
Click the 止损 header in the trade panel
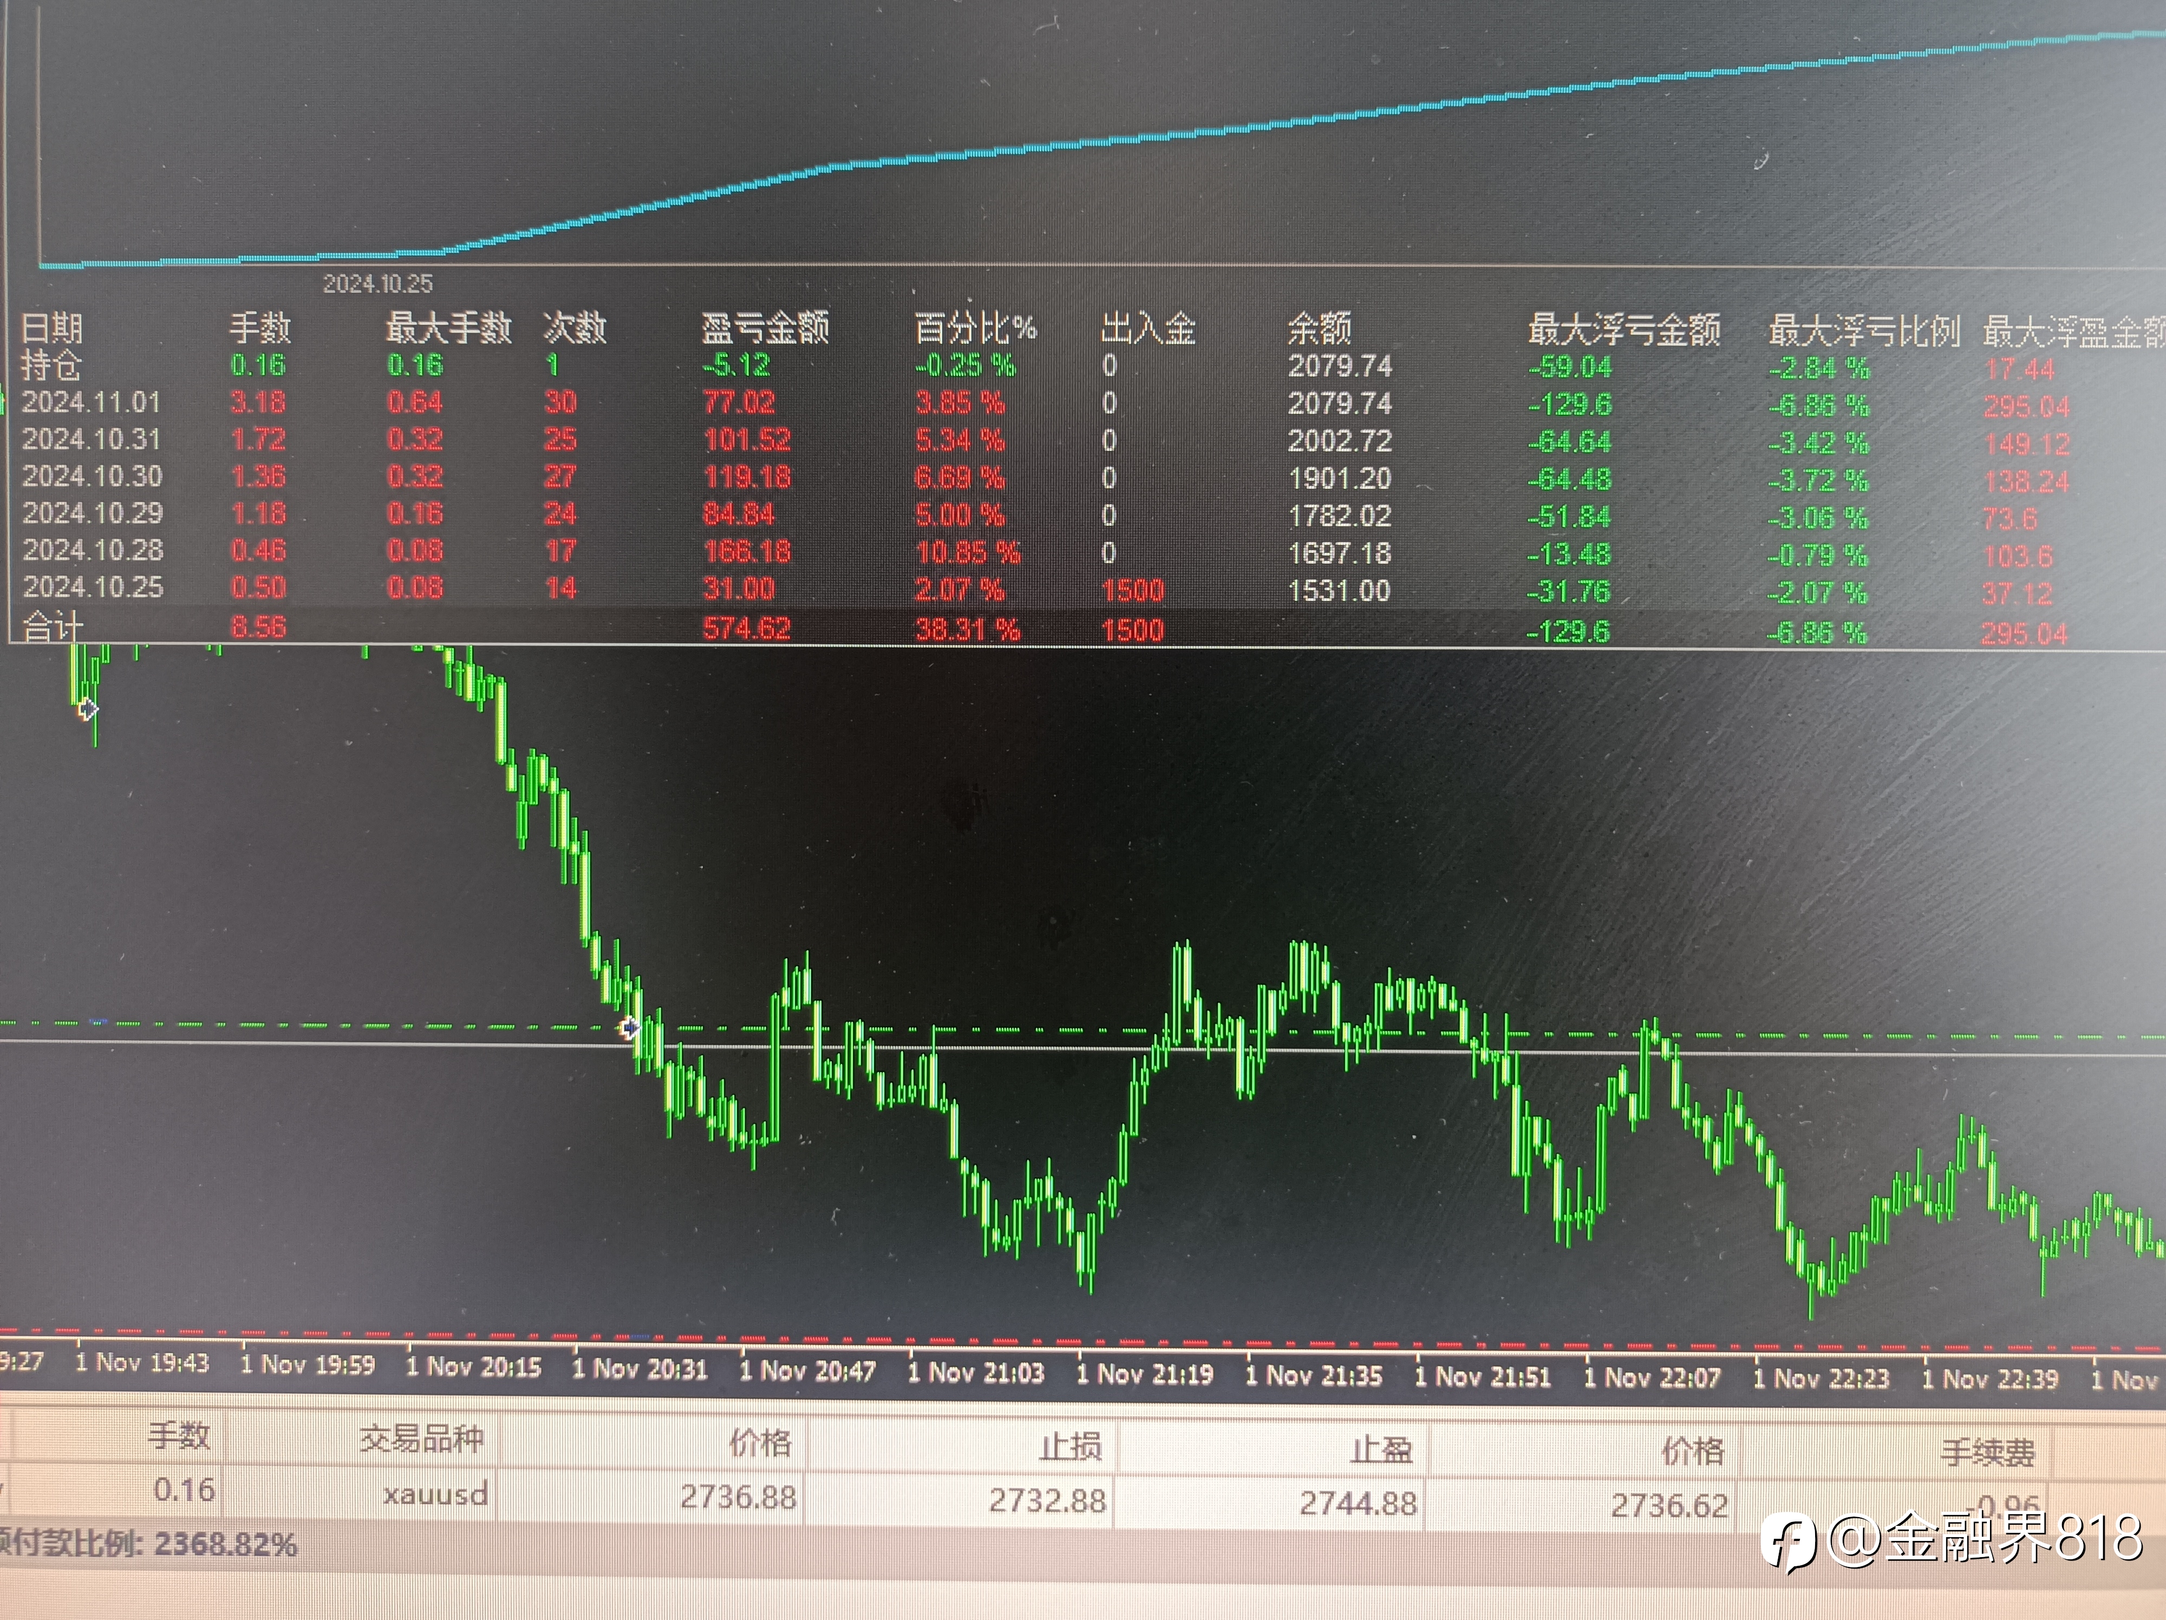tap(1071, 1447)
